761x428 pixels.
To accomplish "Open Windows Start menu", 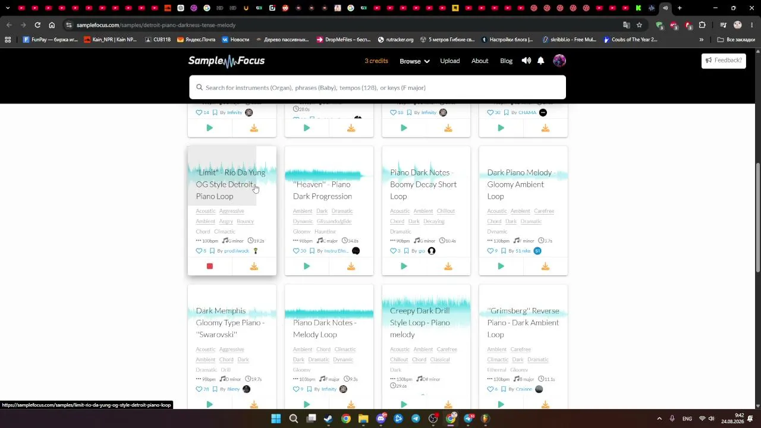I will [276, 418].
